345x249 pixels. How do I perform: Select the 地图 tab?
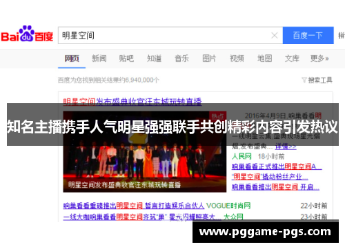pyautogui.click(x=264, y=58)
